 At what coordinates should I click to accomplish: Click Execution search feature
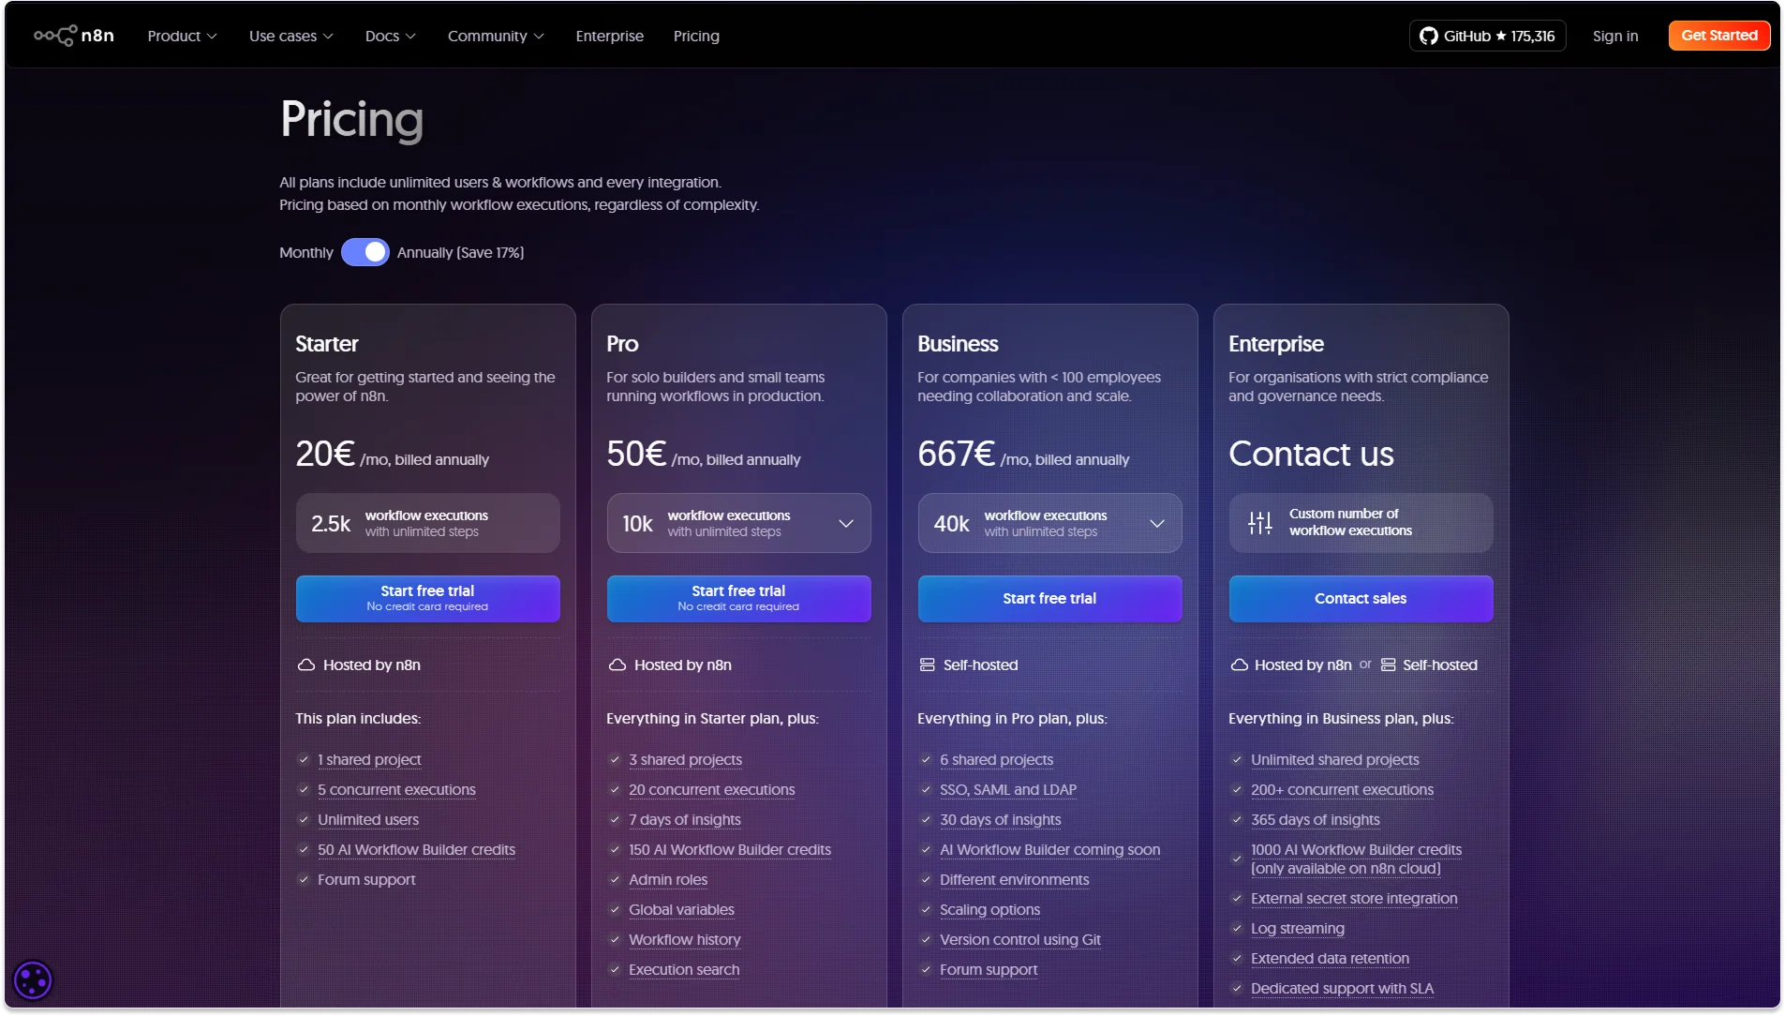coord(684,969)
